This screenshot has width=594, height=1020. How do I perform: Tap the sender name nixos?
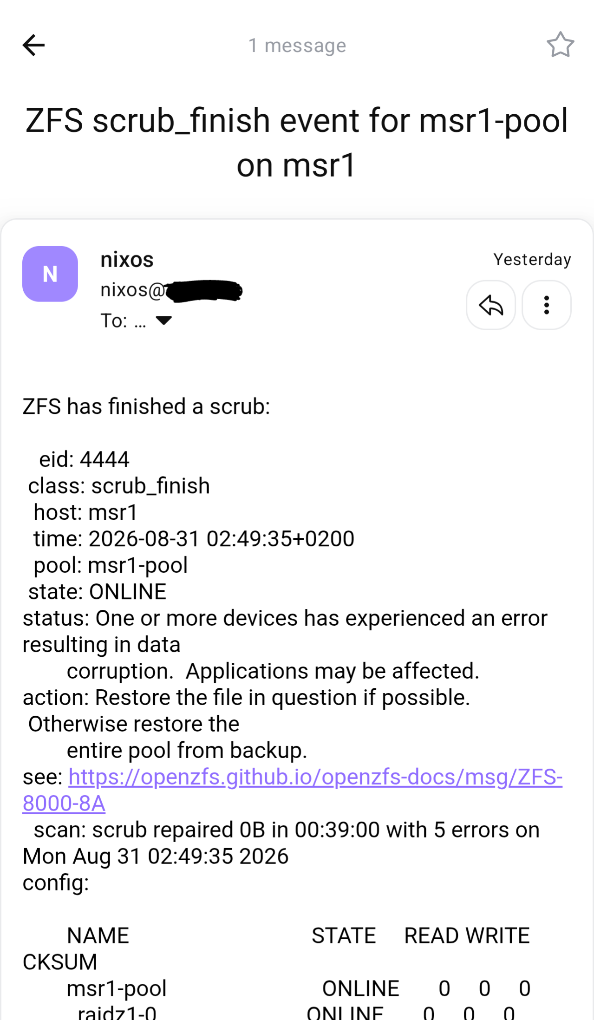127,259
